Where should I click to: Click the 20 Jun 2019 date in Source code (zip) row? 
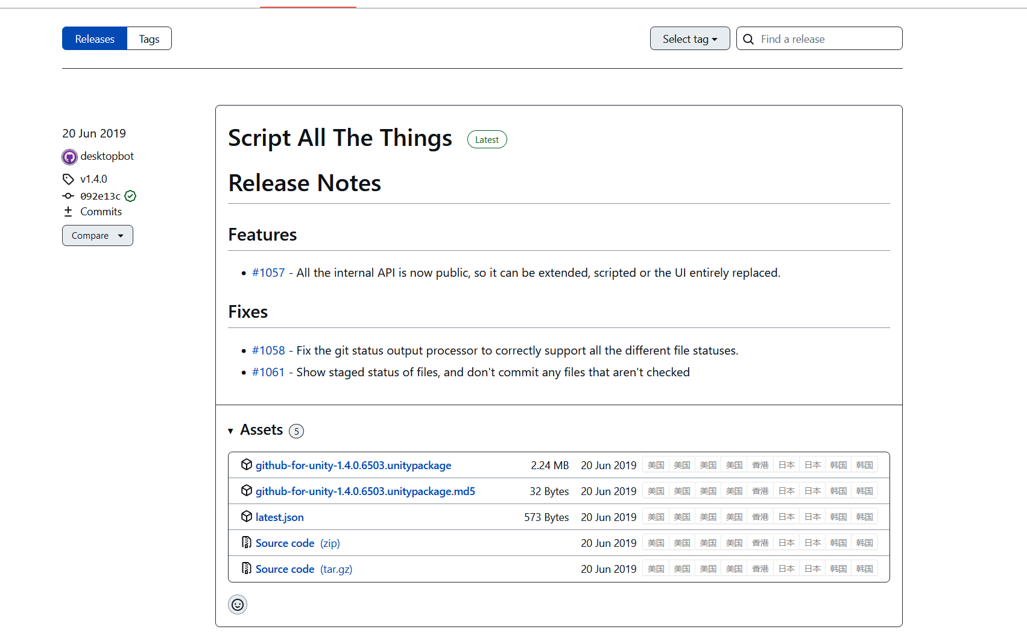(x=608, y=543)
